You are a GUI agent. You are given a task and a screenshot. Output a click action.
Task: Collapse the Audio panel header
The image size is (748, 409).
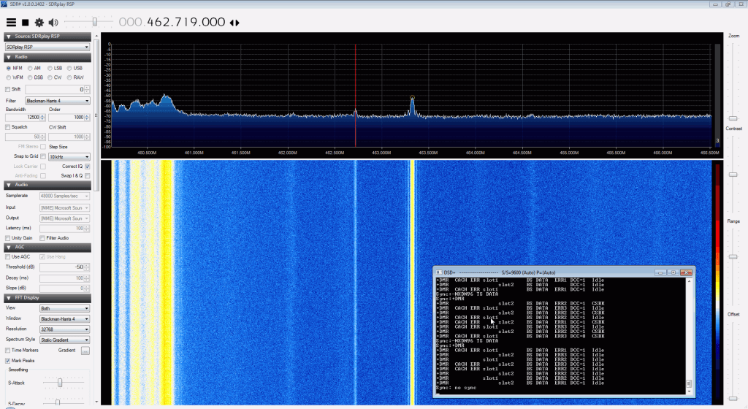pyautogui.click(x=47, y=185)
